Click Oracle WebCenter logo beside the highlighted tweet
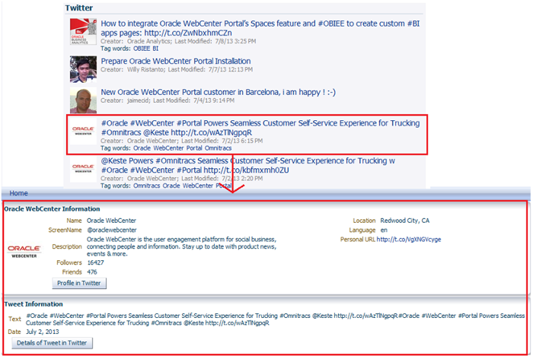 (x=83, y=131)
